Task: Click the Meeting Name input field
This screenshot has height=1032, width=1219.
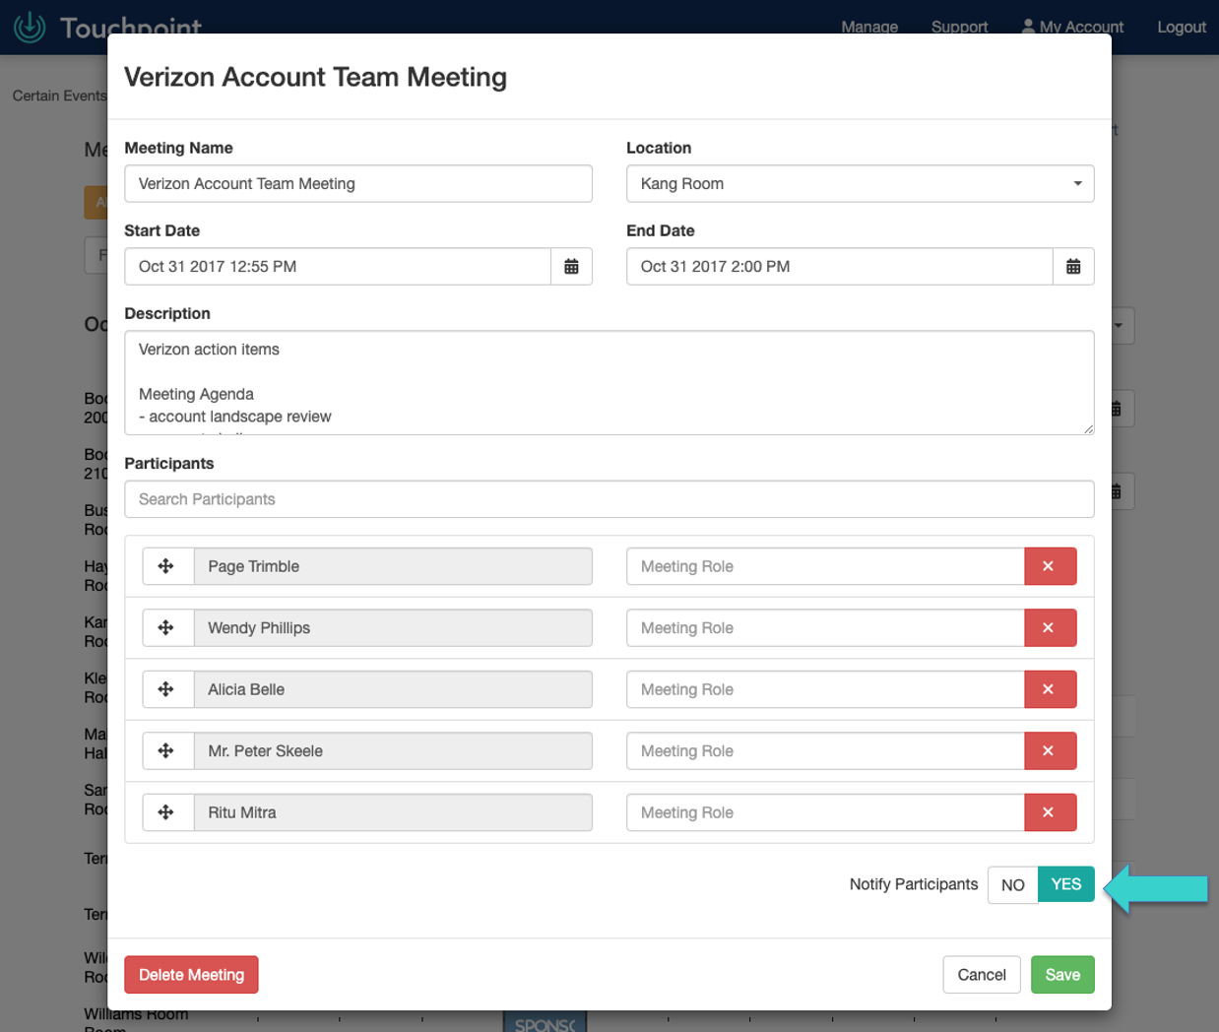Action: [358, 184]
